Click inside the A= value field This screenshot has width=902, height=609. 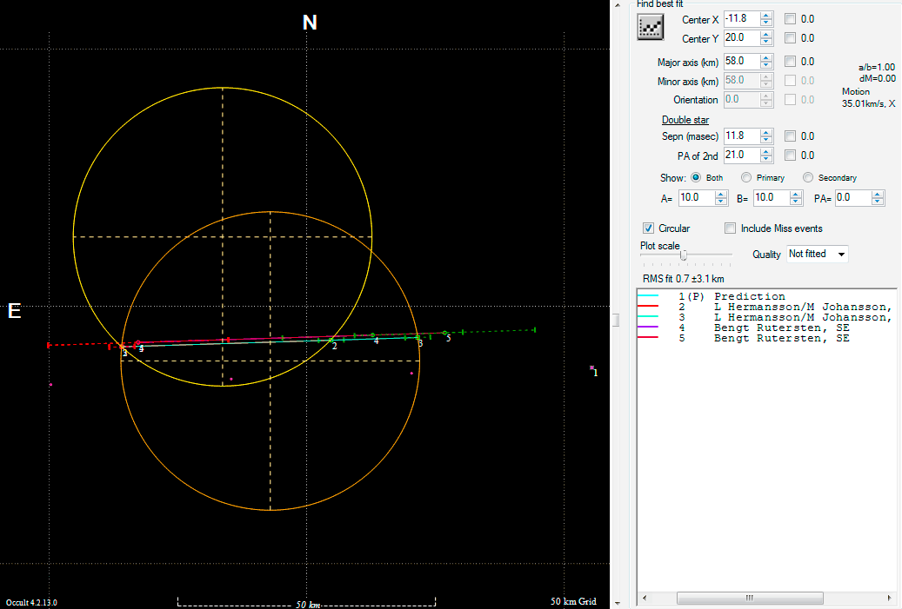click(695, 198)
